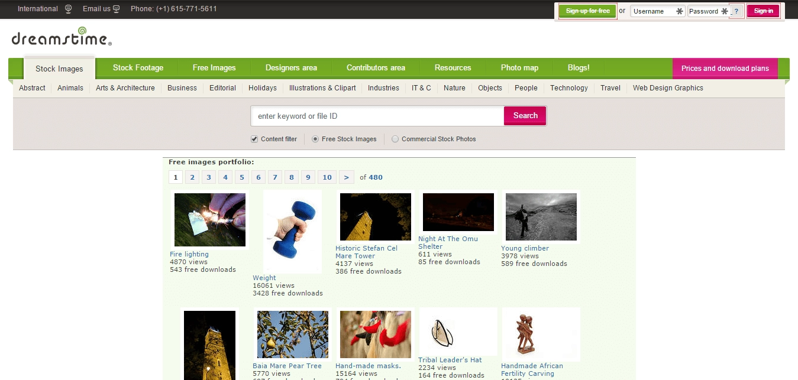
Task: Click the 480 total pages link
Action: click(x=376, y=177)
